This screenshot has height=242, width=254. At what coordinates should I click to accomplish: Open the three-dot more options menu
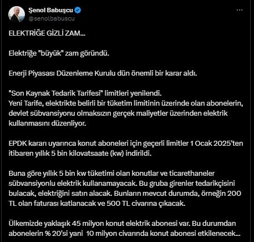pos(240,10)
